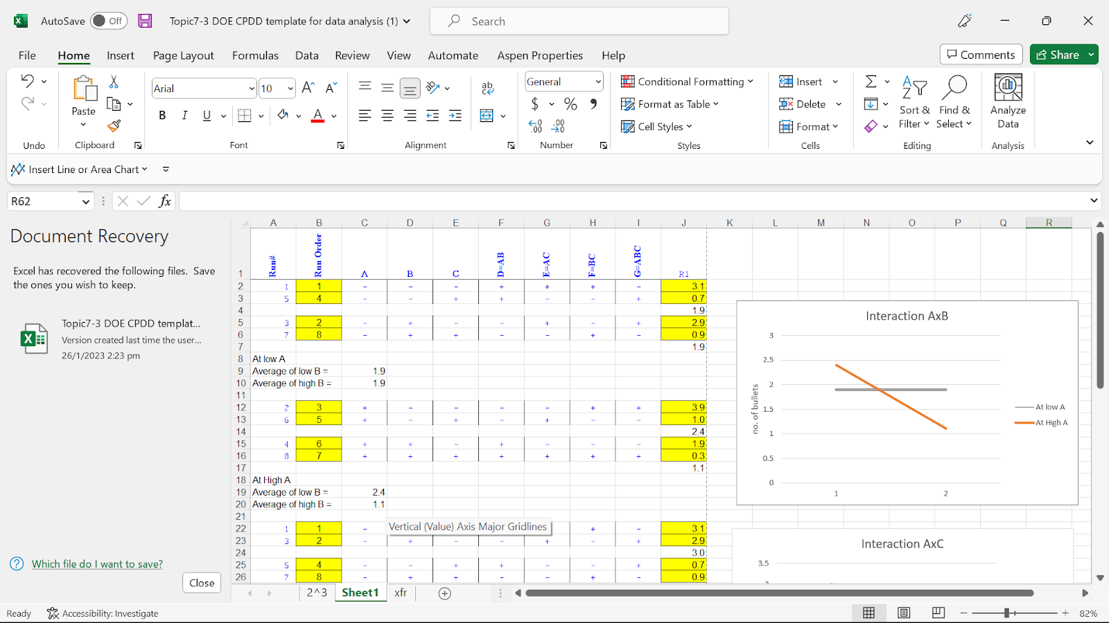Screen dimensions: 1109x623
Task: Open Aspen Properties tab
Action: 540,55
